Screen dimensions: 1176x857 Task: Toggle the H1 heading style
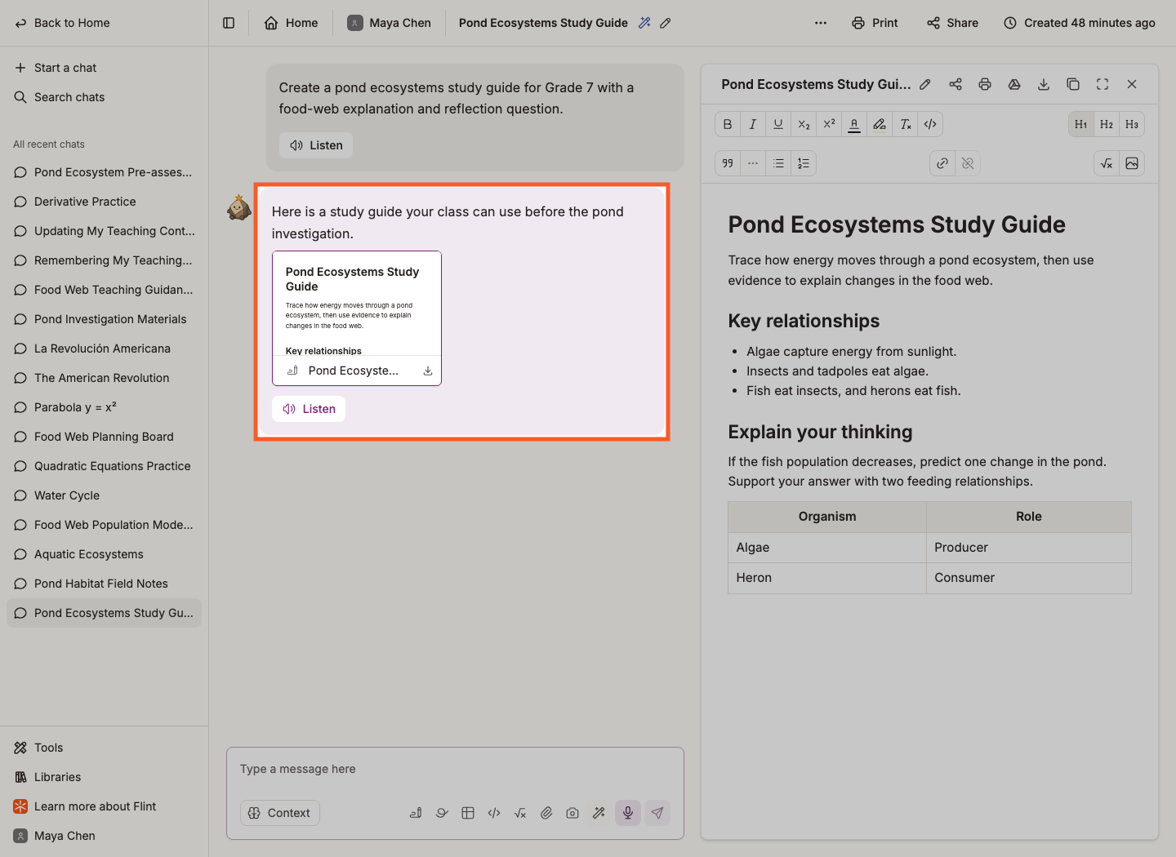click(x=1081, y=124)
